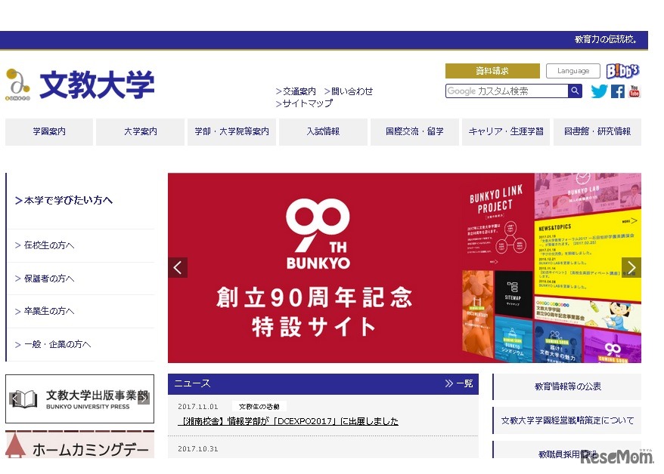The height and width of the screenshot is (474, 664).
Task: Go back a slide with the left arrow
Action: (178, 267)
